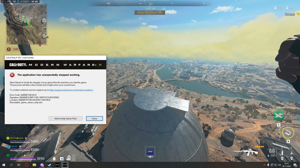Image resolution: width=300 pixels, height=168 pixels.
Task: Open the support.activision.com modern-warfare-ii link
Action: point(71,90)
